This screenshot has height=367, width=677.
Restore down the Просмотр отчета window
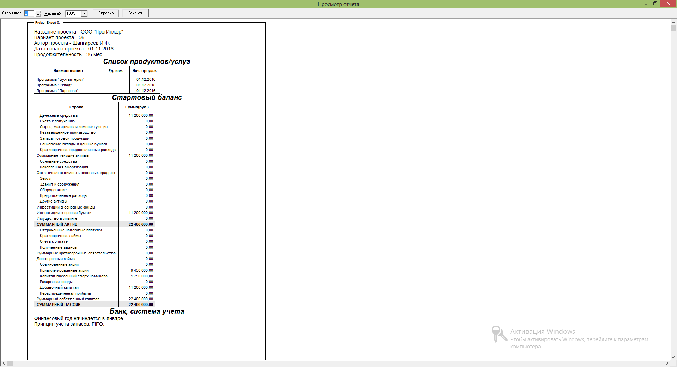pos(655,4)
